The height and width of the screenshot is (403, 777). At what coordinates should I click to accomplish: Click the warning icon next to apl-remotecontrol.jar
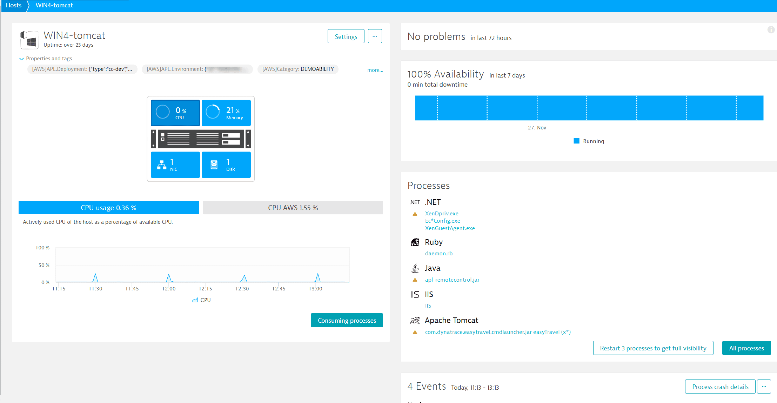[x=415, y=280]
